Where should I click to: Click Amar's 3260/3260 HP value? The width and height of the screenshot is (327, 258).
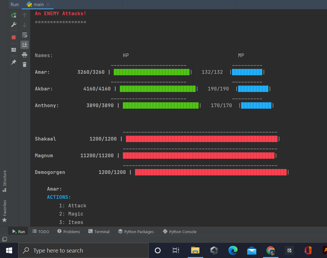pyautogui.click(x=91, y=72)
